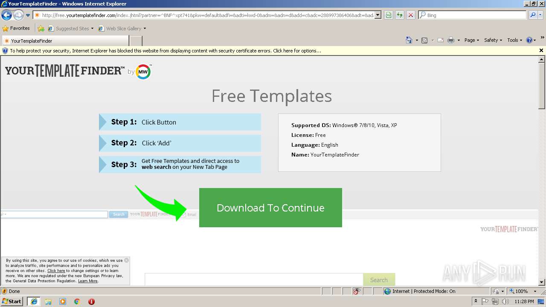
Task: Click the YourTemplateFinder logo
Action: click(65, 70)
